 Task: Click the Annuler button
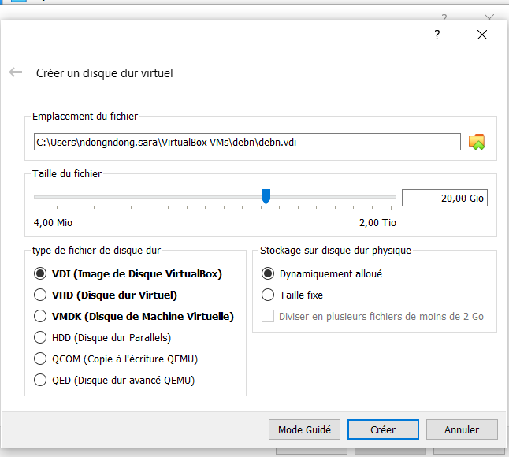coord(462,429)
